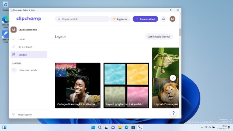Viewport: 233px width, 131px height.
Task: Click the taskbar clock and date
Action: (222, 127)
